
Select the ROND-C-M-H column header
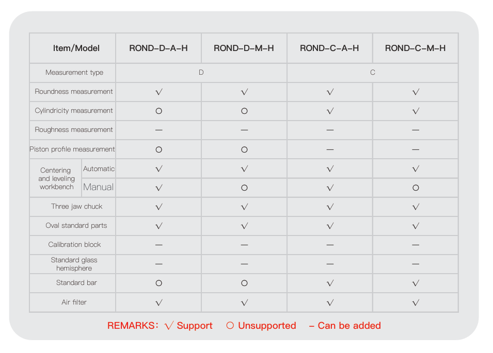click(x=415, y=48)
